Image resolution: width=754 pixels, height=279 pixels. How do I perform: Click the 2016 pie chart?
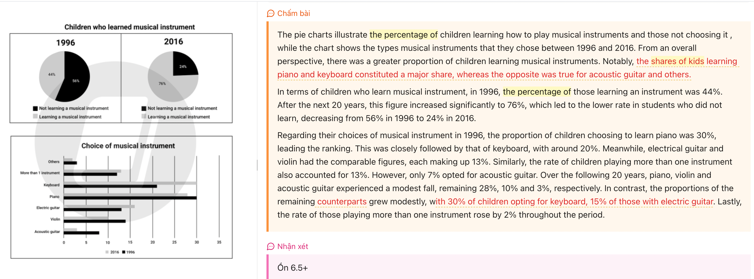click(173, 77)
